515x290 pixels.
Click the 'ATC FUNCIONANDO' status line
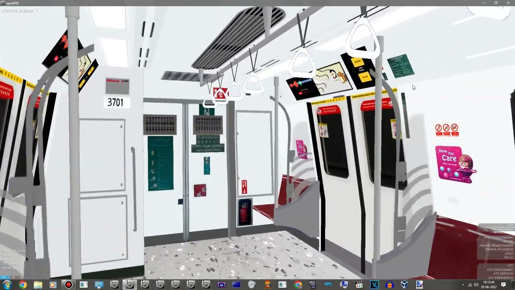(500, 270)
